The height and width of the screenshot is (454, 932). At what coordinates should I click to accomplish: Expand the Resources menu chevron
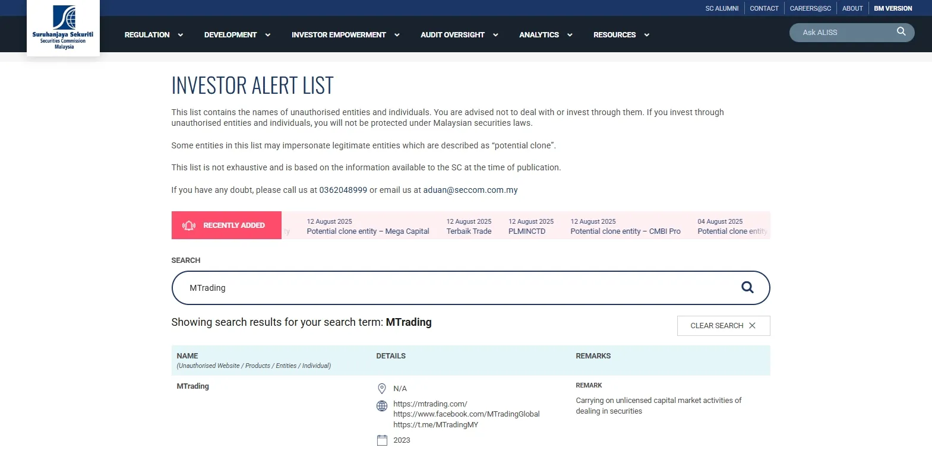pyautogui.click(x=647, y=35)
